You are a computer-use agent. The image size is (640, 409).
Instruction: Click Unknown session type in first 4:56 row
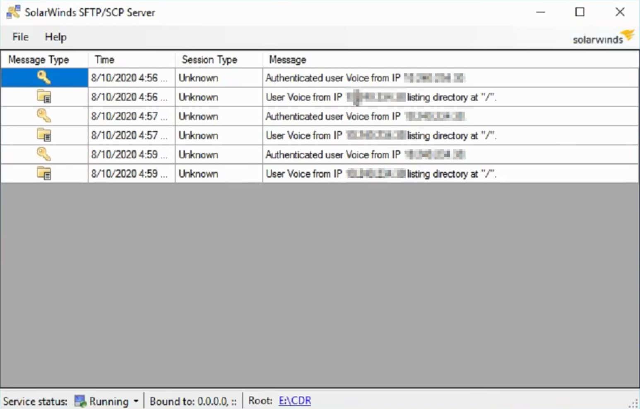pos(219,78)
